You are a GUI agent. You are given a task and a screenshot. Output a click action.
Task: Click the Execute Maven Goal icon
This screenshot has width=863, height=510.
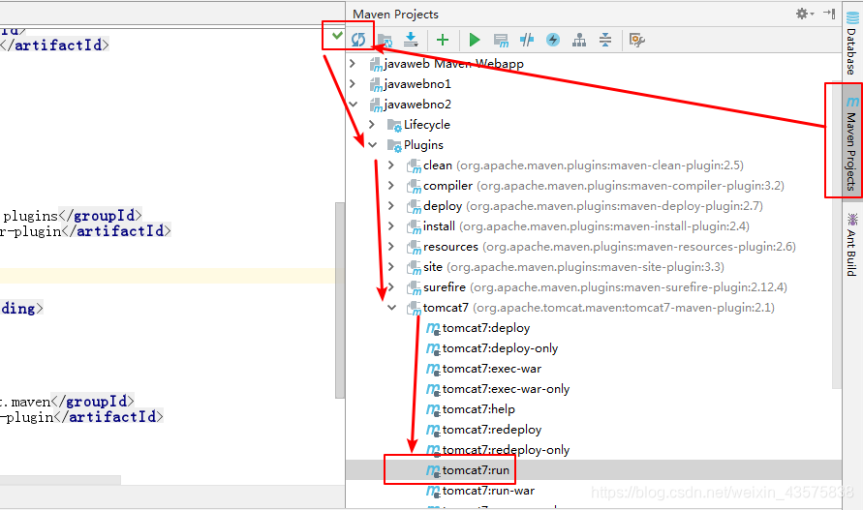pos(501,41)
